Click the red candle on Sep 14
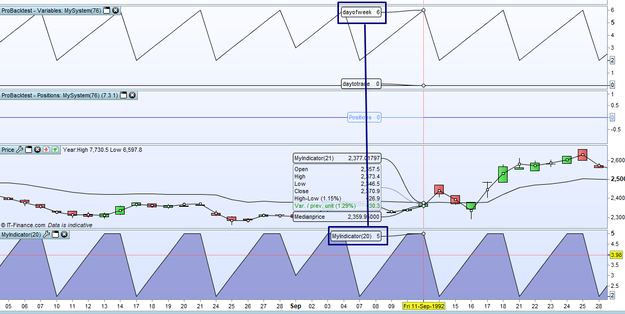The height and width of the screenshot is (314, 625). coord(439,190)
